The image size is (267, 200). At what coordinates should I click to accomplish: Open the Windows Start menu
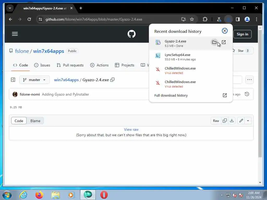[x=7, y=195]
